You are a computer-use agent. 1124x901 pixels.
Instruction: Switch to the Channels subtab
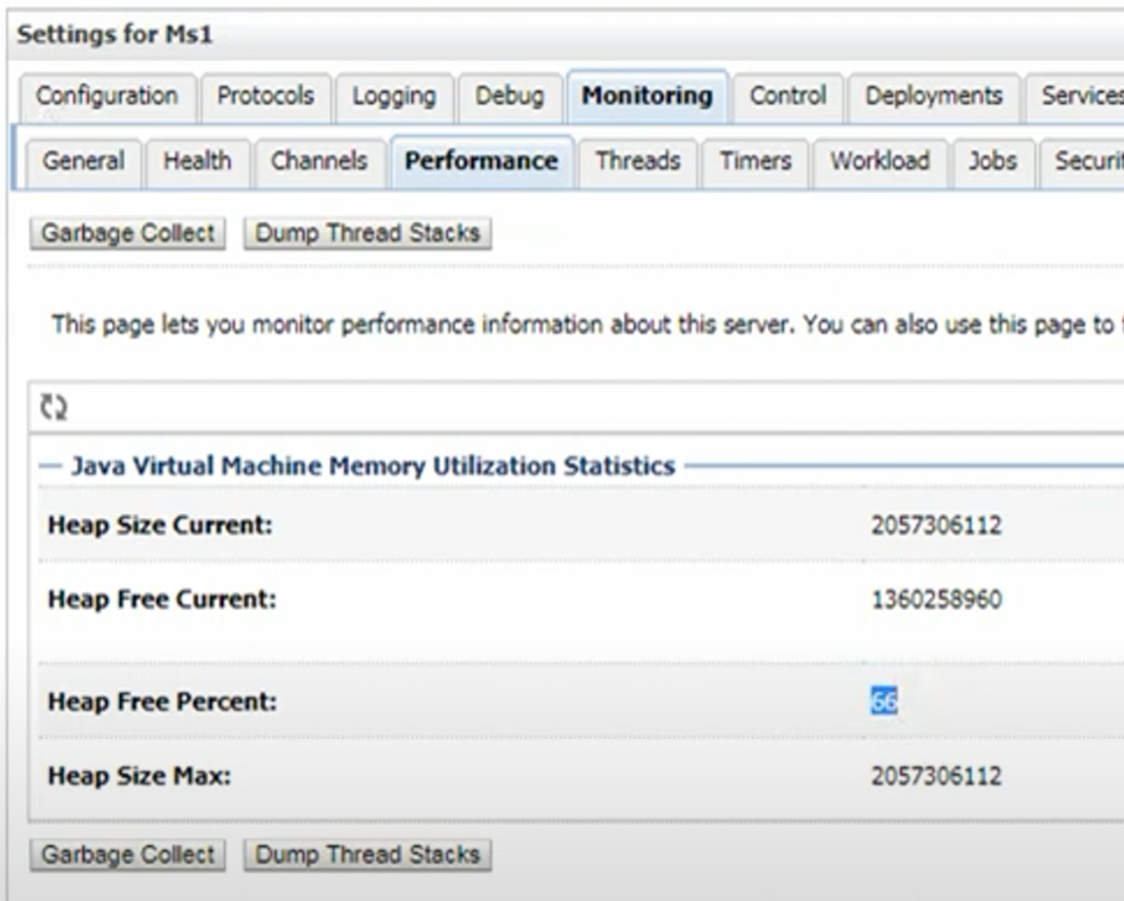point(319,162)
